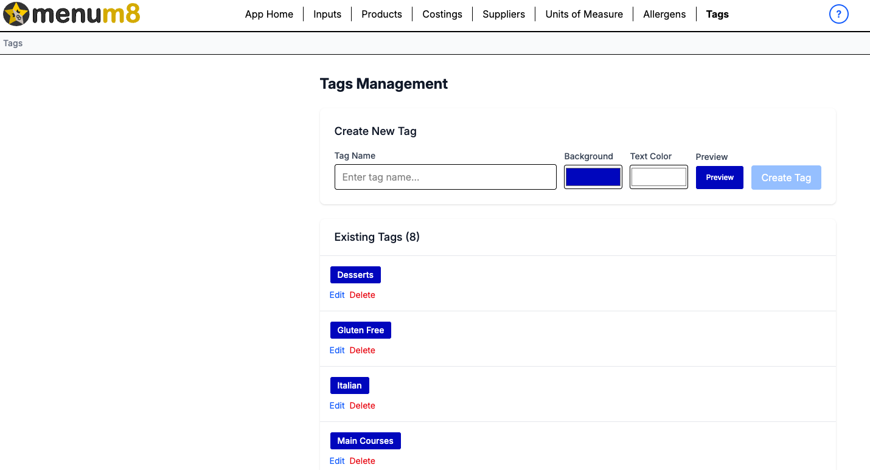Edit the Gluten Free tag

pos(337,350)
